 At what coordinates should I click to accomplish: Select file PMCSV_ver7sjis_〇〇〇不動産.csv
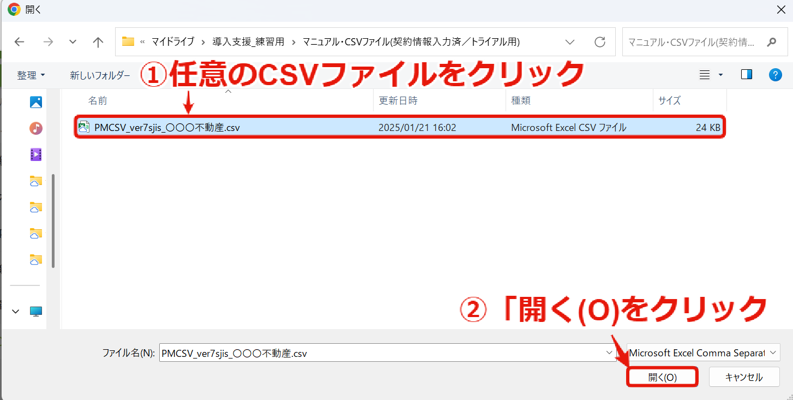(400, 127)
